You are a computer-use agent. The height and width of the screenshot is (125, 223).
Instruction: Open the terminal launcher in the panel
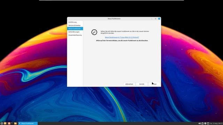pyautogui.click(x=12, y=123)
